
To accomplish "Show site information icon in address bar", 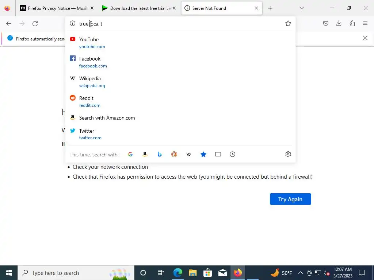I will pos(73,23).
